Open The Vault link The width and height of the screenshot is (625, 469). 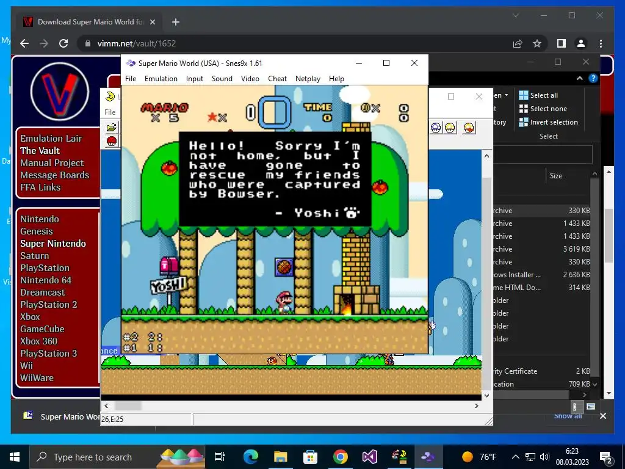click(40, 150)
